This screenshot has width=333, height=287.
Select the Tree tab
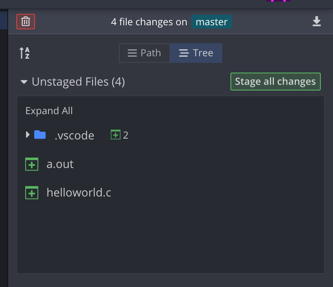(196, 53)
